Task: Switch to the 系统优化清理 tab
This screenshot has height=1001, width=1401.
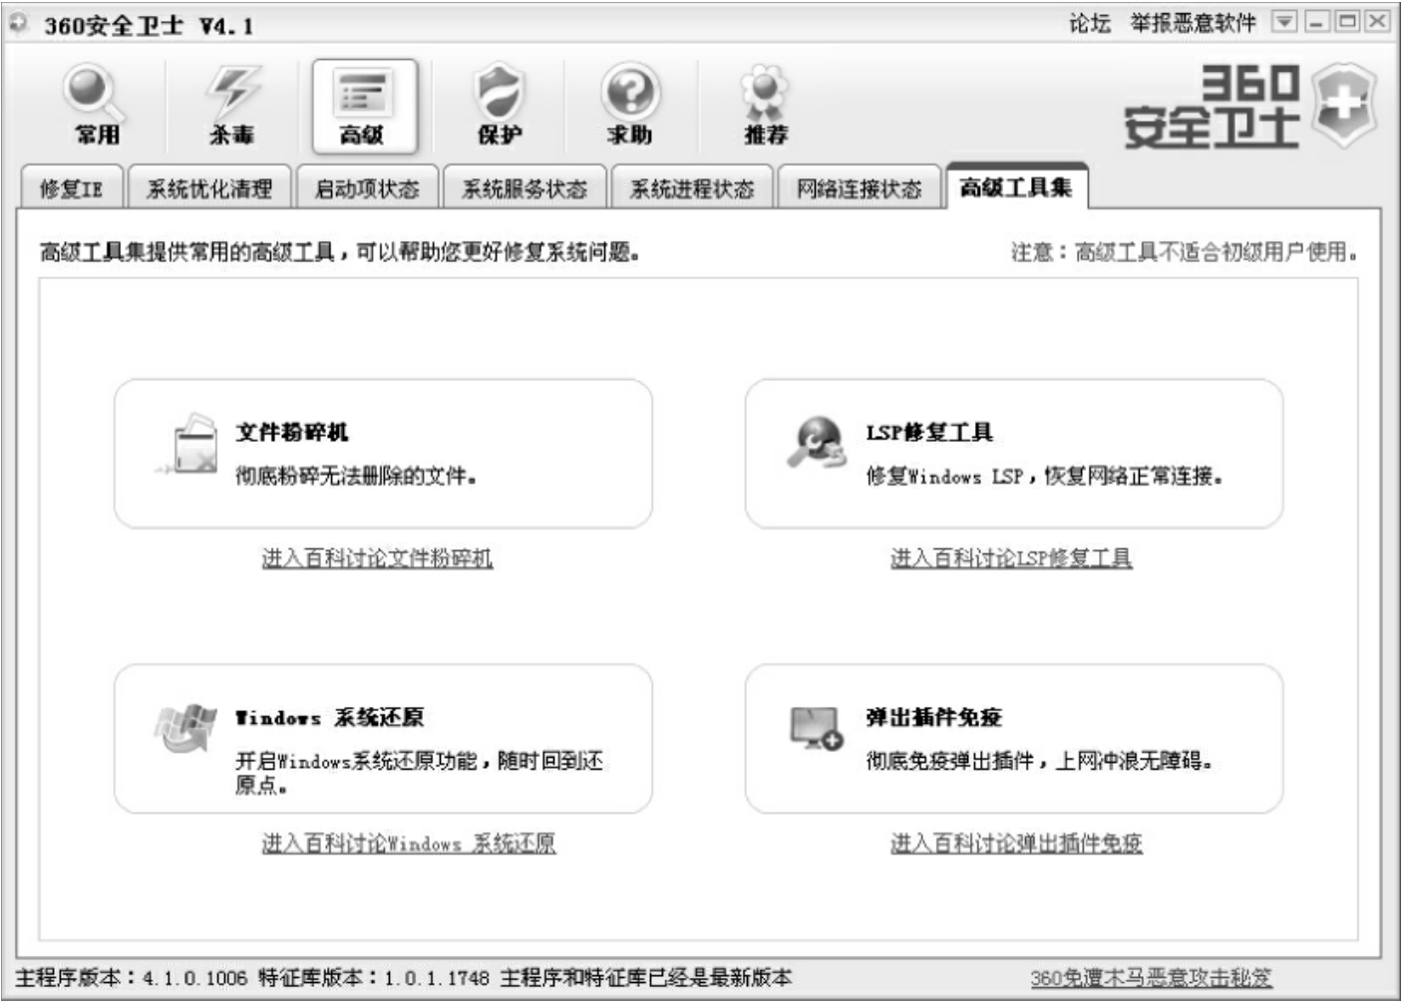Action: (x=209, y=188)
